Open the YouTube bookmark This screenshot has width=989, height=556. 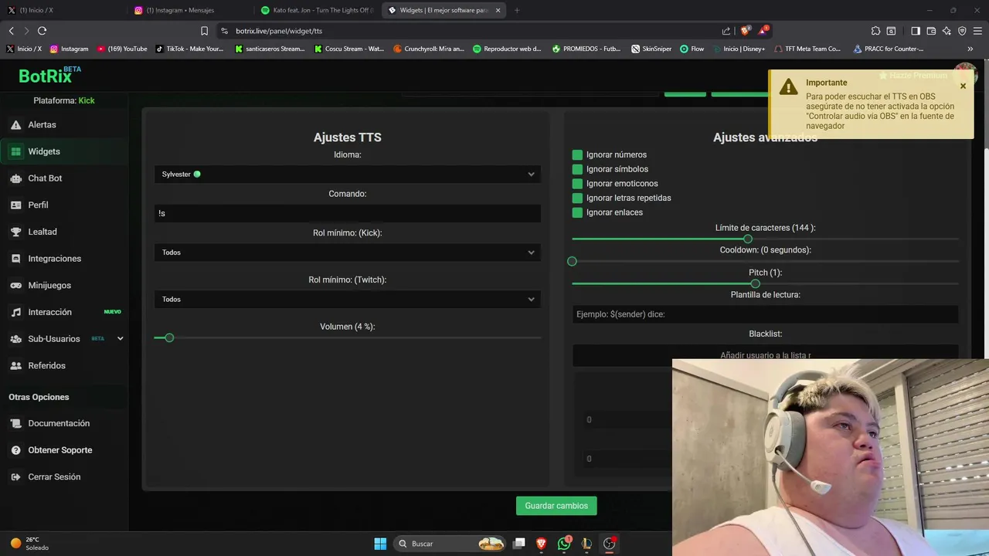[122, 49]
